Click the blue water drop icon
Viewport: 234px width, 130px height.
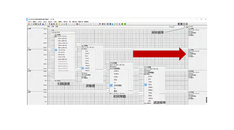(x=43, y=24)
